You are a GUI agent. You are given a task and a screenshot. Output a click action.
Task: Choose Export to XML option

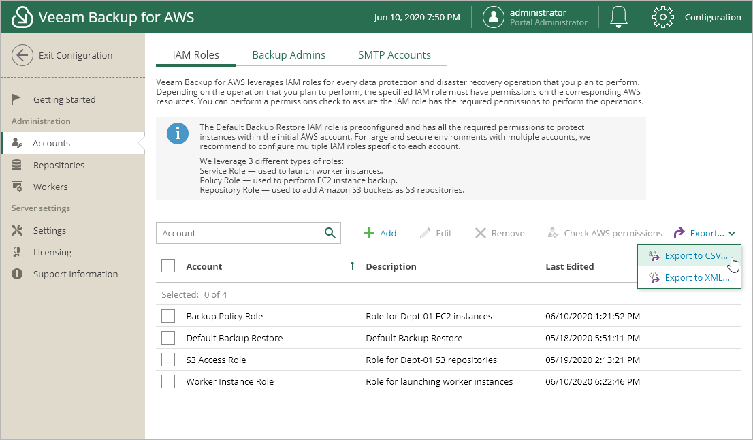point(696,277)
